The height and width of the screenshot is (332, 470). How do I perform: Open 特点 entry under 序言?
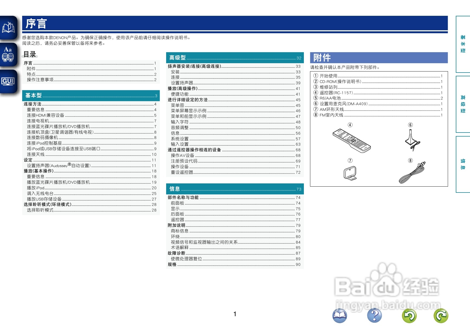click(91, 74)
